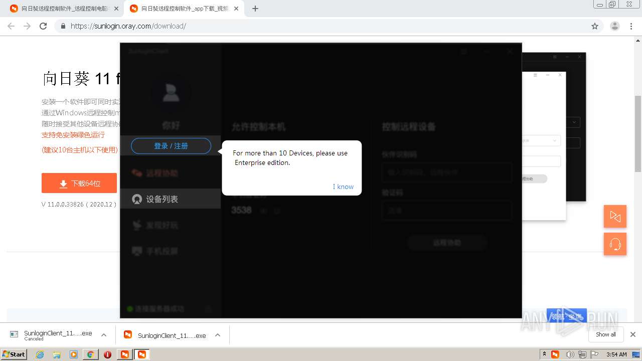The height and width of the screenshot is (361, 642).
Task: Click the volume tray icon
Action: (x=570, y=354)
